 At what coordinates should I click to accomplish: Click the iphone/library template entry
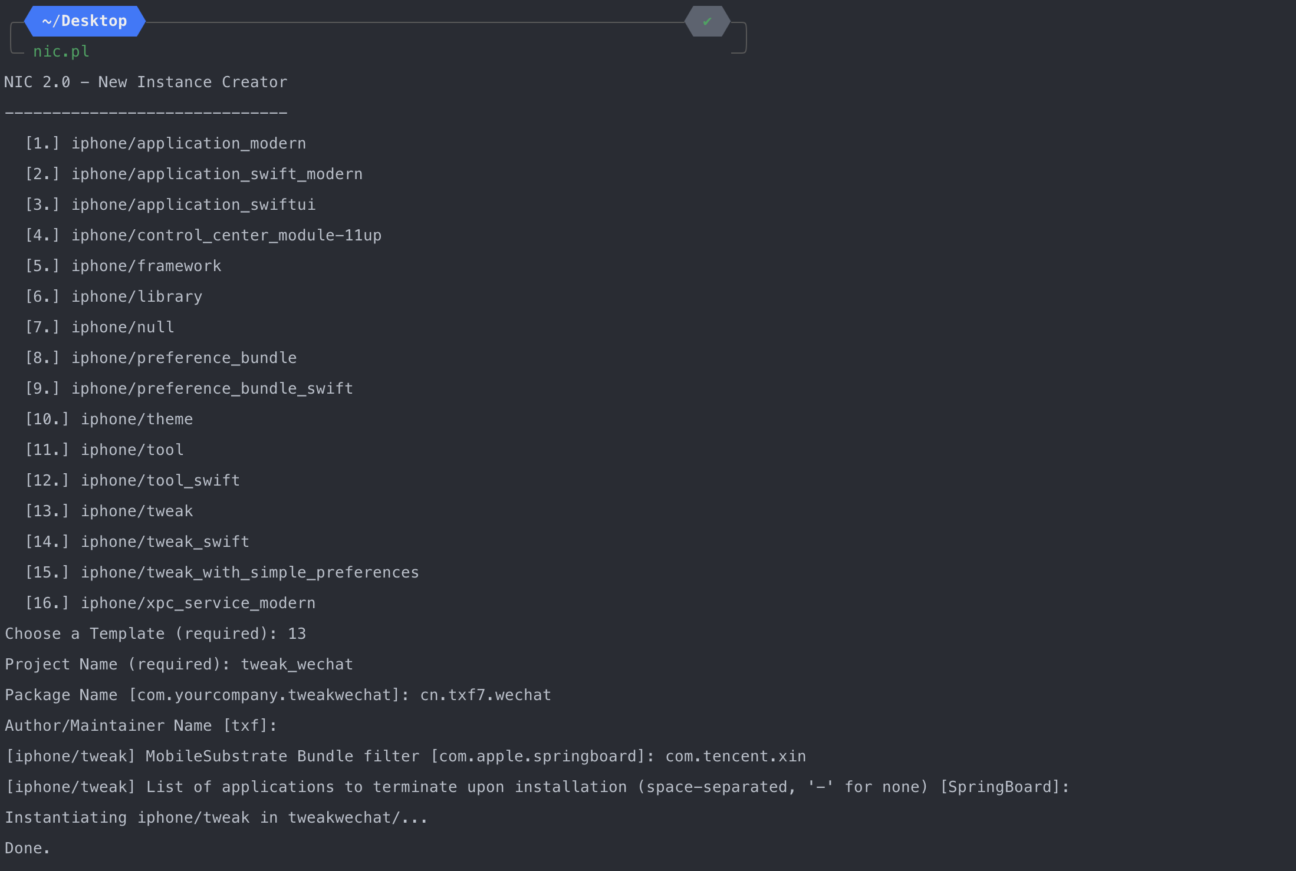point(114,296)
